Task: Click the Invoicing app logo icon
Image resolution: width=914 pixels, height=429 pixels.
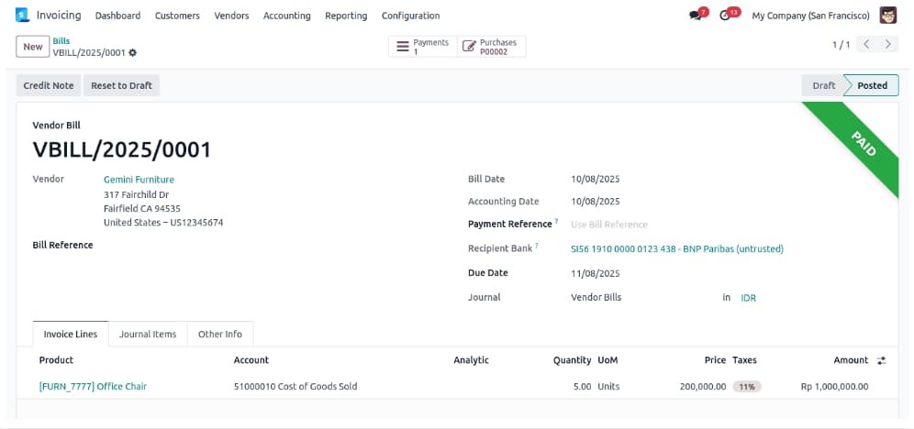Action: point(22,16)
